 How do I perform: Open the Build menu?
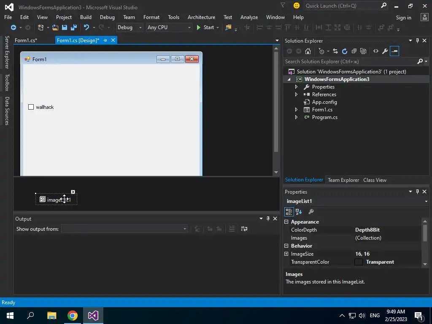[86, 17]
